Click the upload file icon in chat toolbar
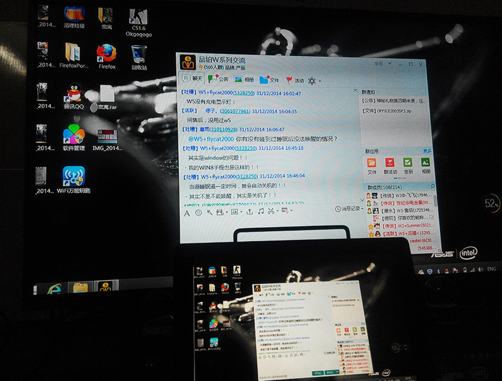The height and width of the screenshot is (381, 502). click(x=250, y=212)
